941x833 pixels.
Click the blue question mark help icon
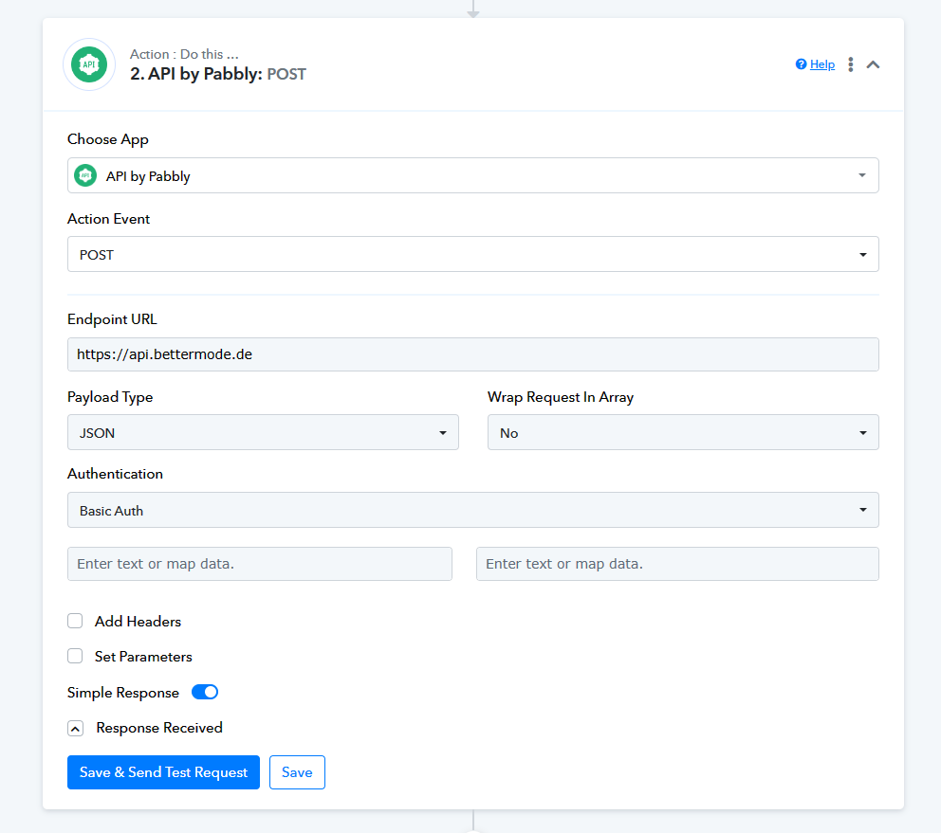pyautogui.click(x=801, y=64)
